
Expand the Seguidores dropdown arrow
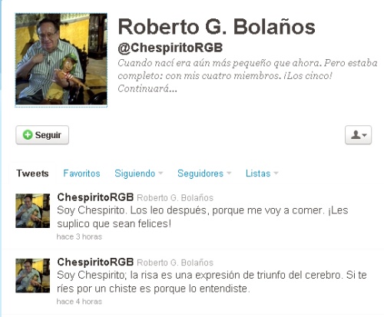point(229,173)
